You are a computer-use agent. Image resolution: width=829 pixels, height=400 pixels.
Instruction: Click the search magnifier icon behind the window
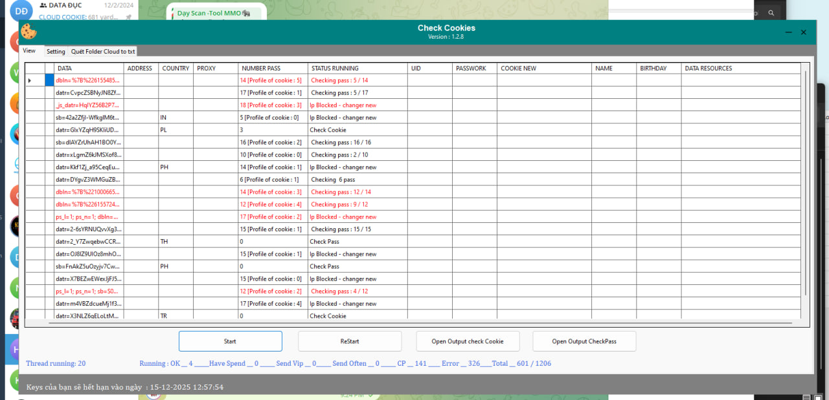[x=771, y=13]
